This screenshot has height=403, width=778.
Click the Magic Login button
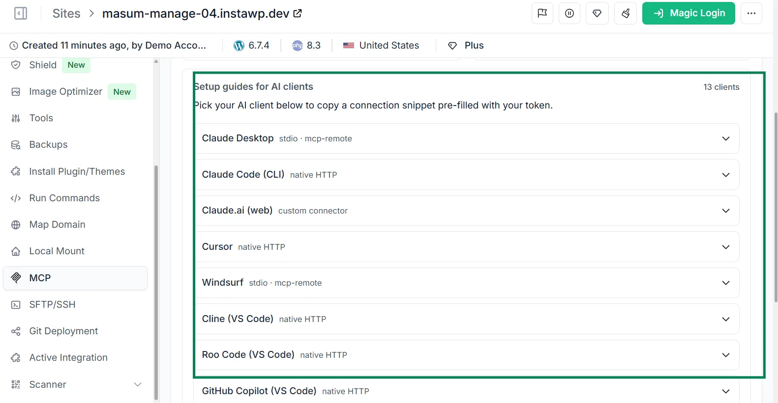pos(688,13)
